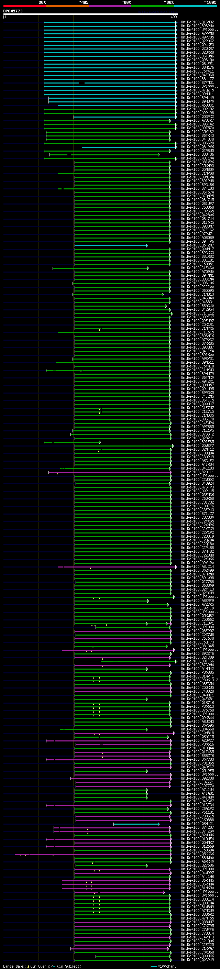
Task: Open hit UniRef100_A7PPM8
Action: pos(197,33)
